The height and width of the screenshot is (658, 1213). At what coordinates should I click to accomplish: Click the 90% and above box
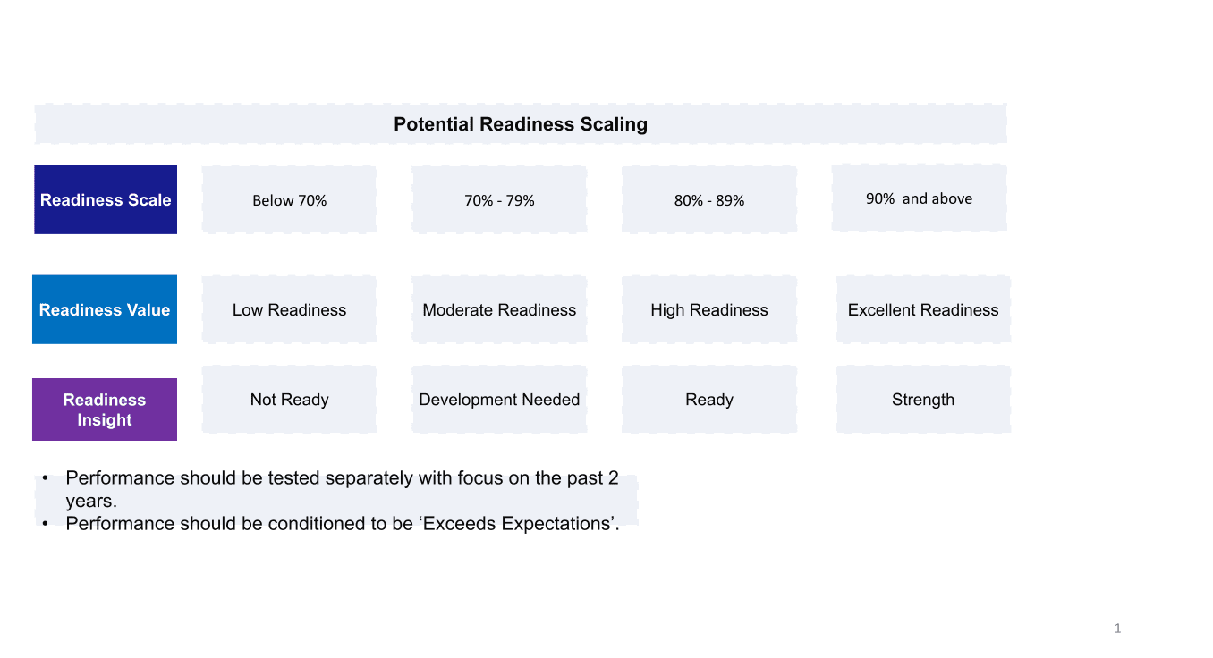tap(920, 198)
